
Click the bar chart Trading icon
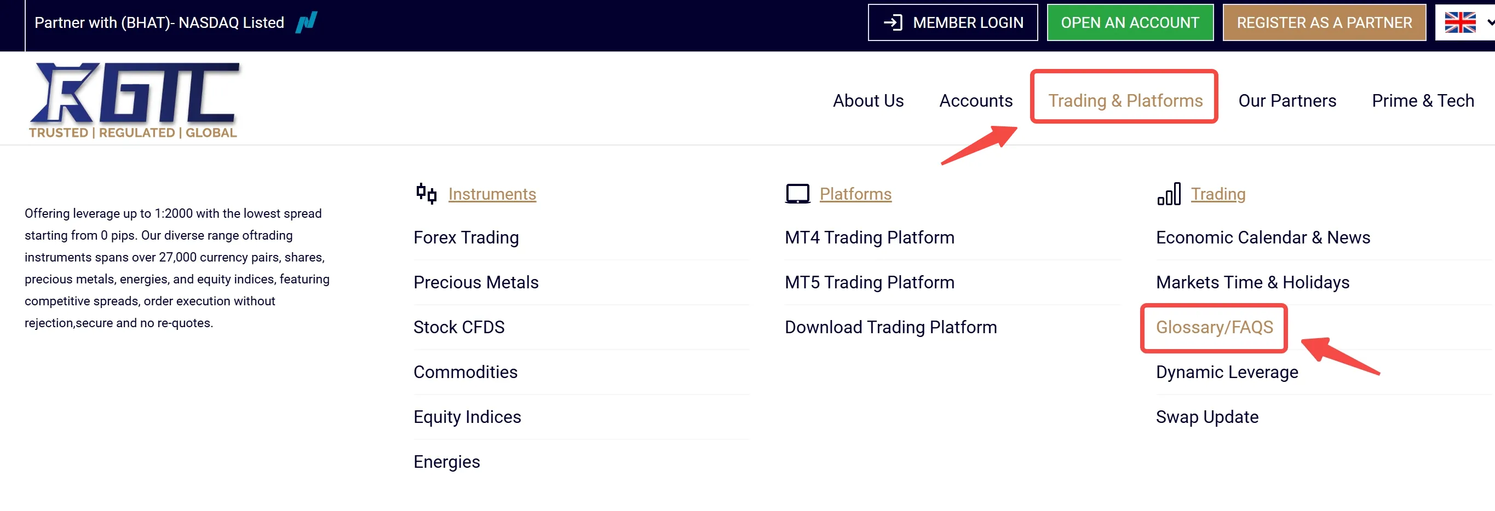[x=1168, y=194]
